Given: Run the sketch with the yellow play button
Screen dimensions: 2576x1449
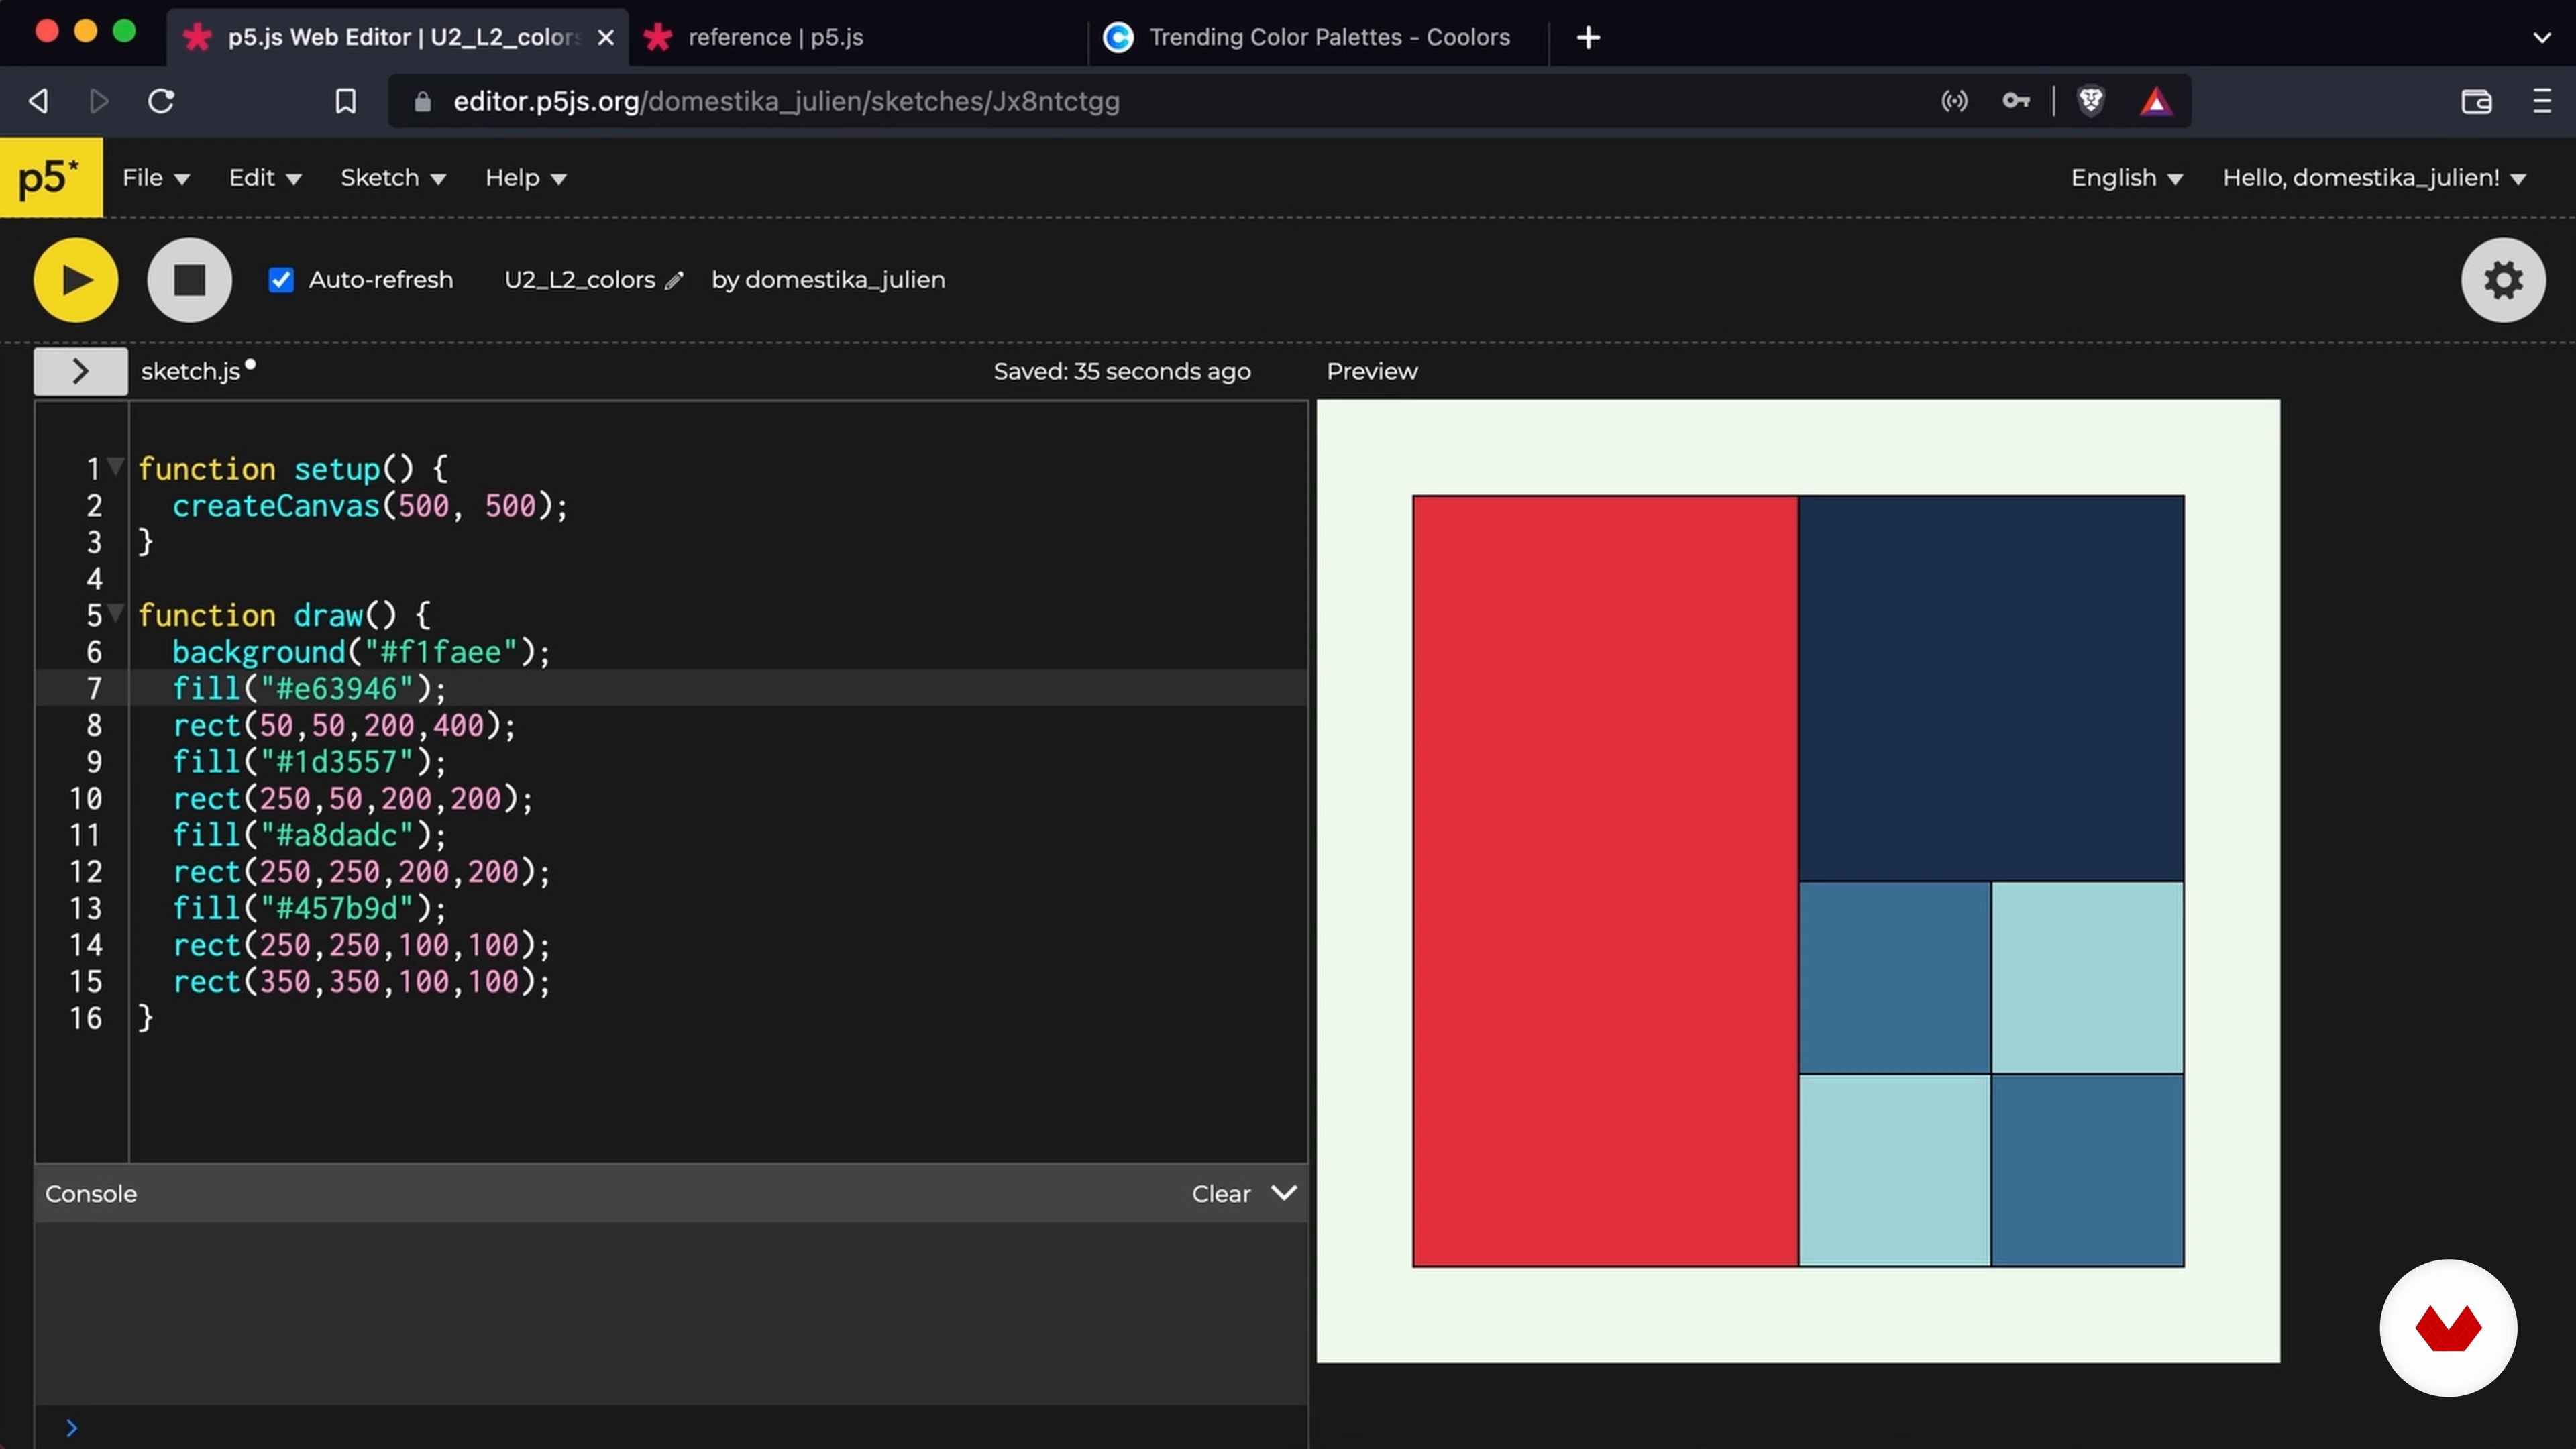Looking at the screenshot, I should 75,280.
